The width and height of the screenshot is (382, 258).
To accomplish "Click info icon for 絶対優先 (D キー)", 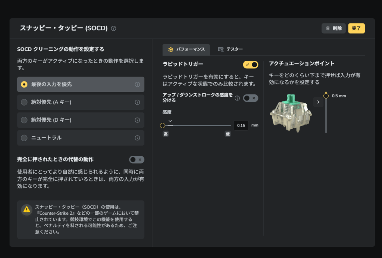I will 137,120.
